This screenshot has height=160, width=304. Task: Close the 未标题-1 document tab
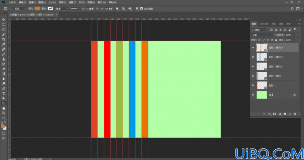coord(56,15)
